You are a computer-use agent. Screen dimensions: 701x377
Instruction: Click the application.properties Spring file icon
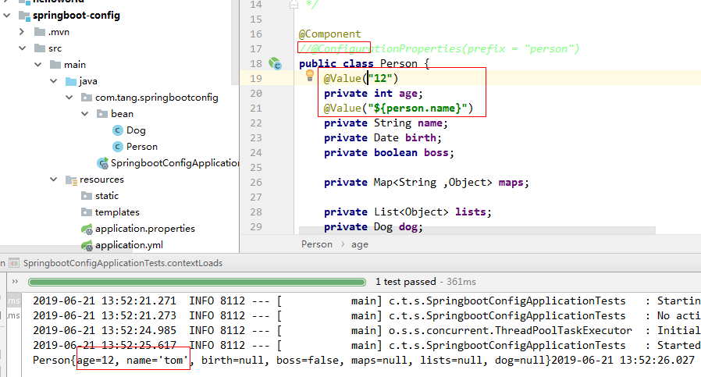[x=87, y=229]
